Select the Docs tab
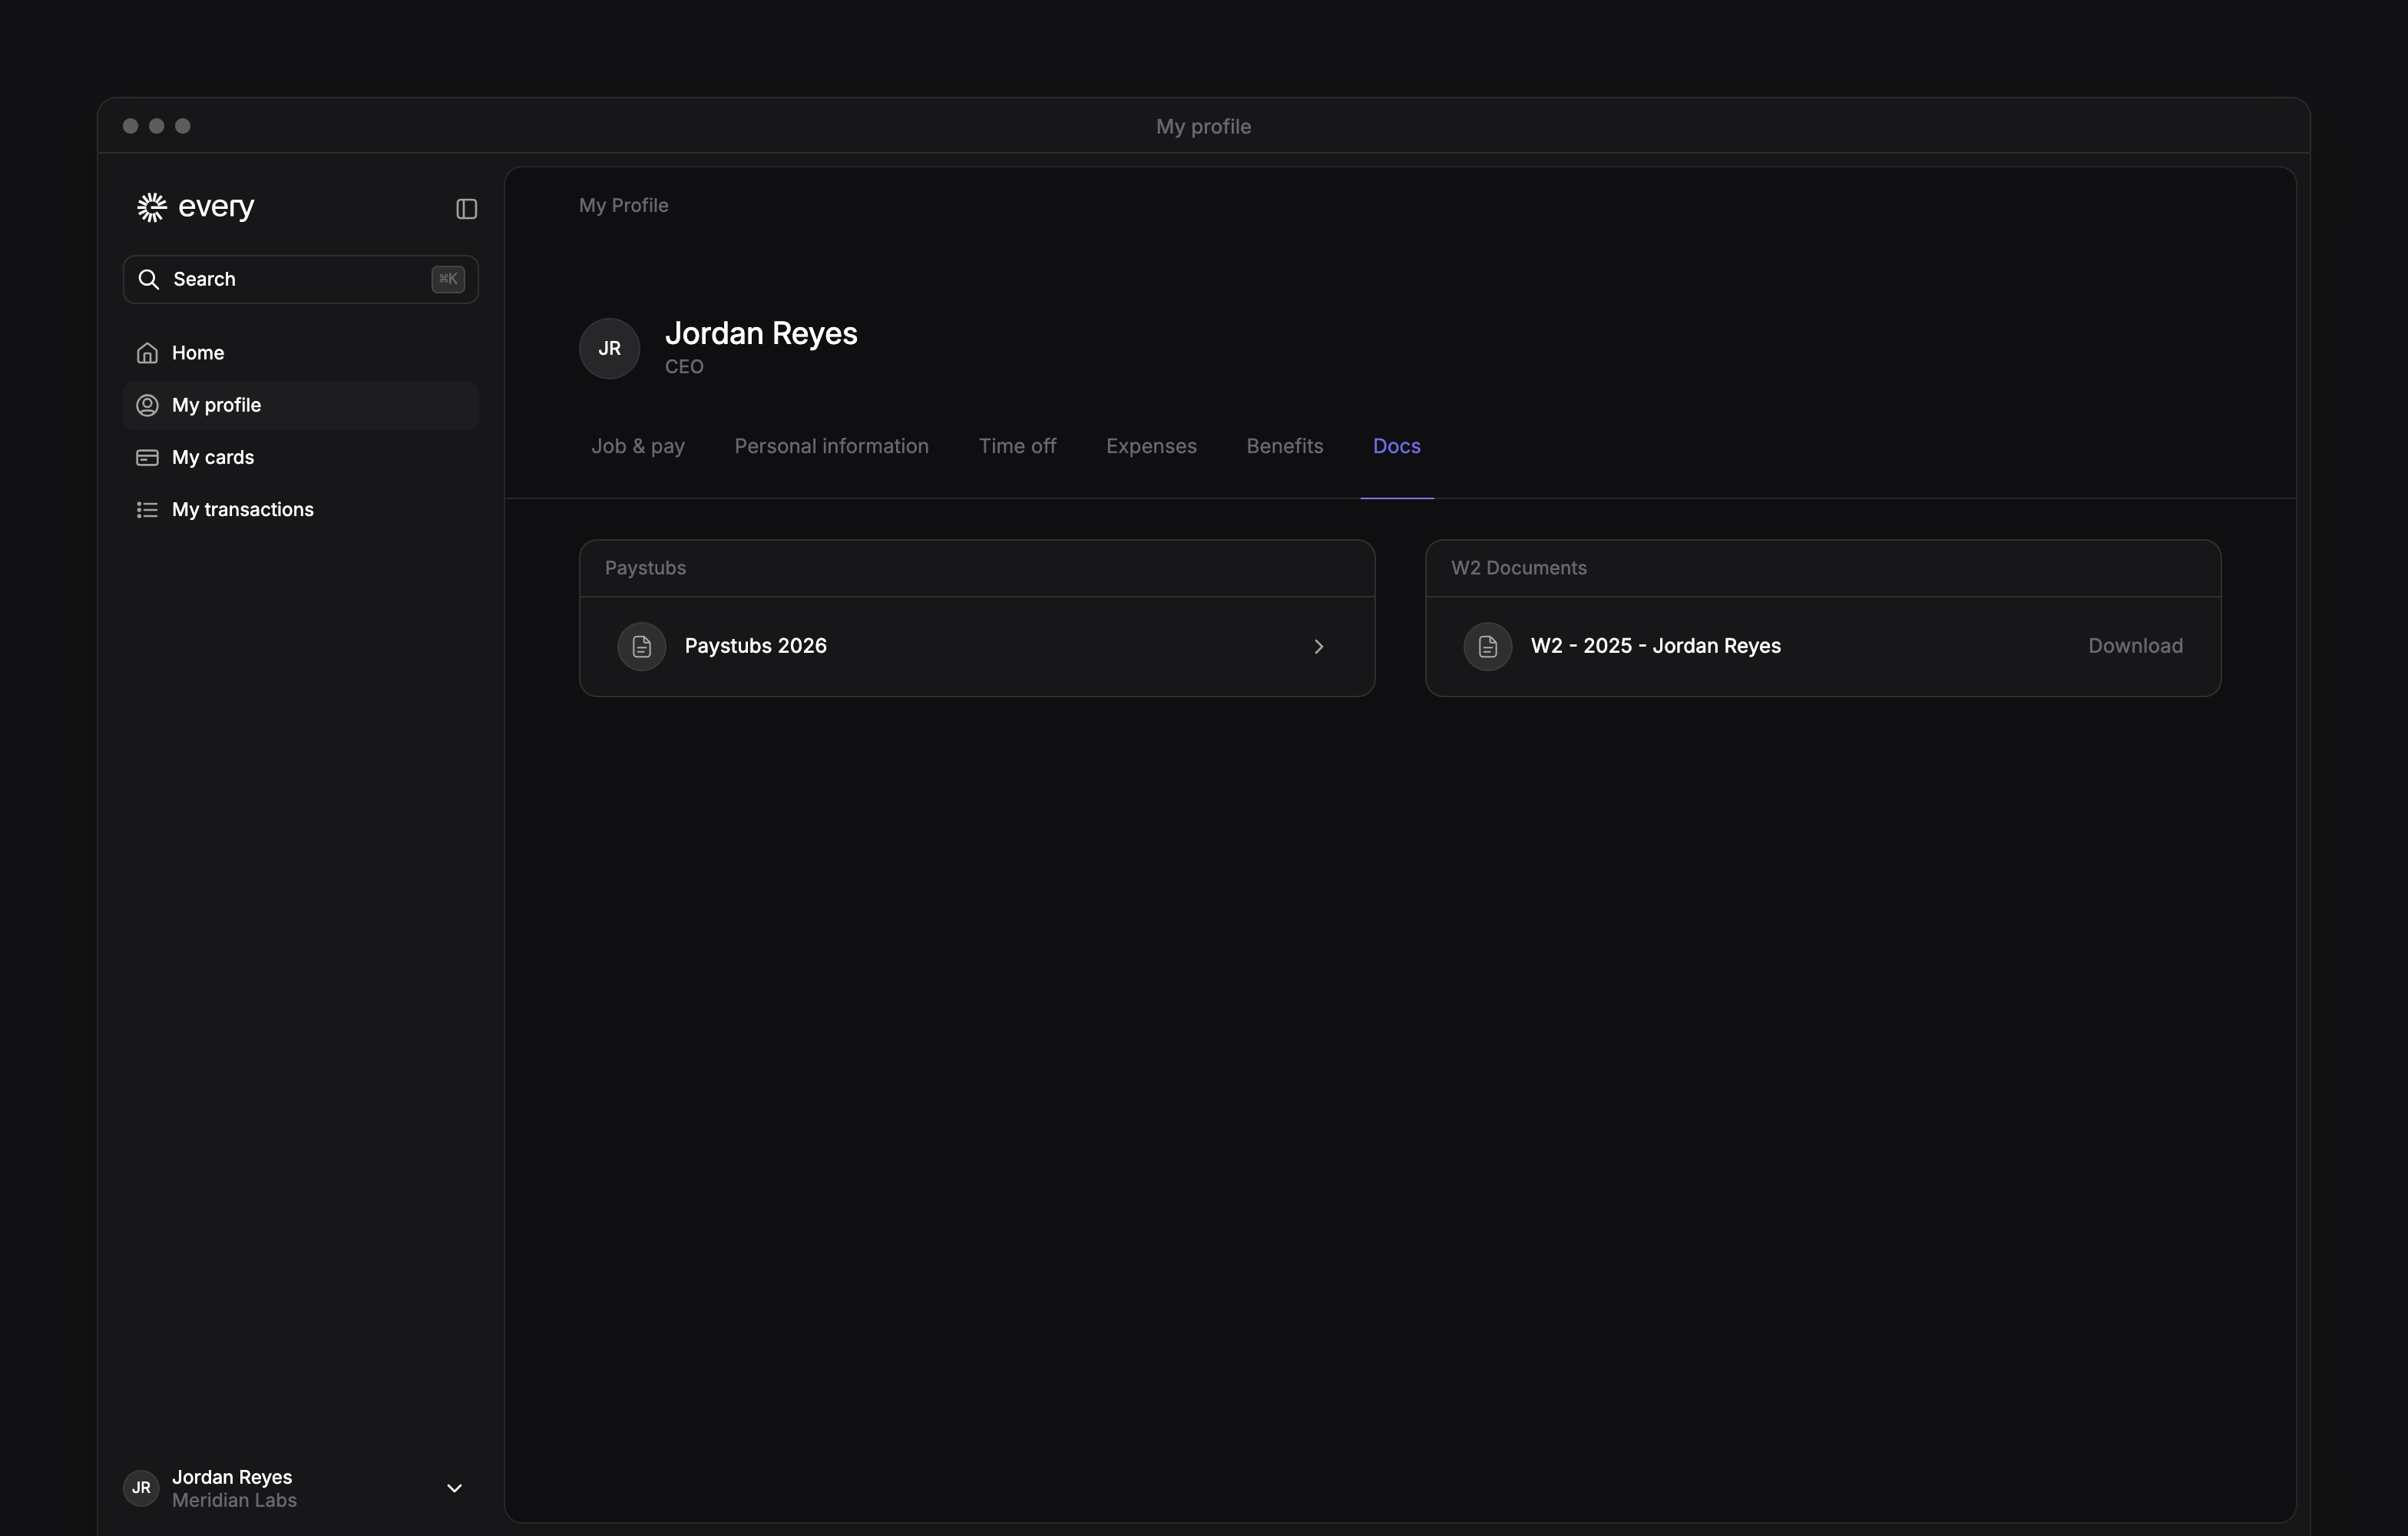This screenshot has height=1536, width=2408. [1397, 446]
